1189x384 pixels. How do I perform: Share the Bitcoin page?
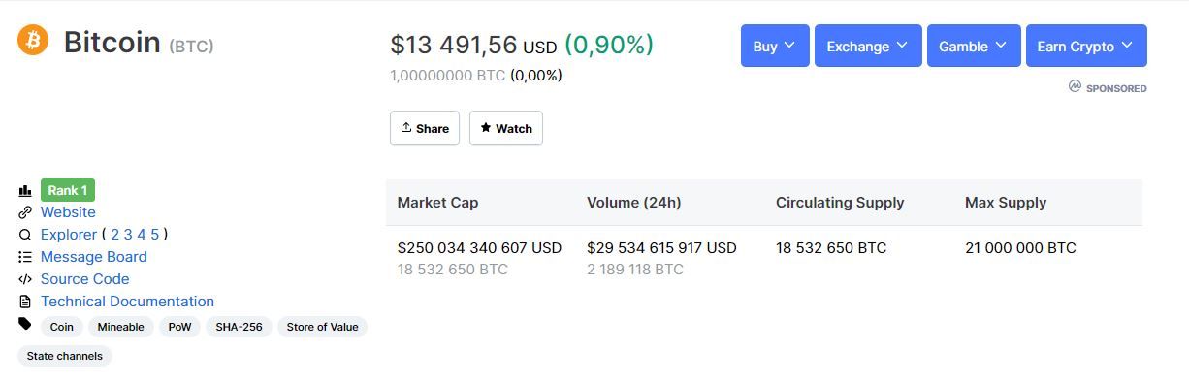point(425,128)
